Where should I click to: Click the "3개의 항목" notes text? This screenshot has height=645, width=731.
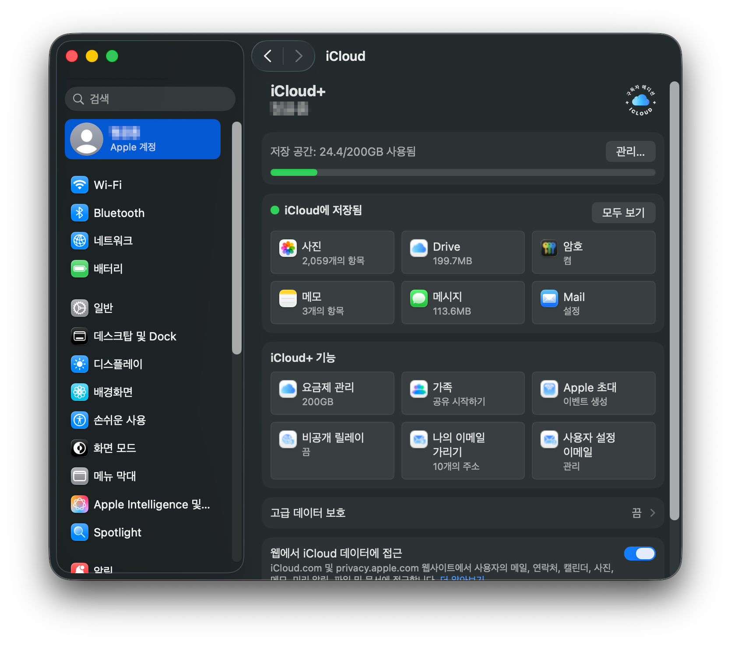click(323, 311)
